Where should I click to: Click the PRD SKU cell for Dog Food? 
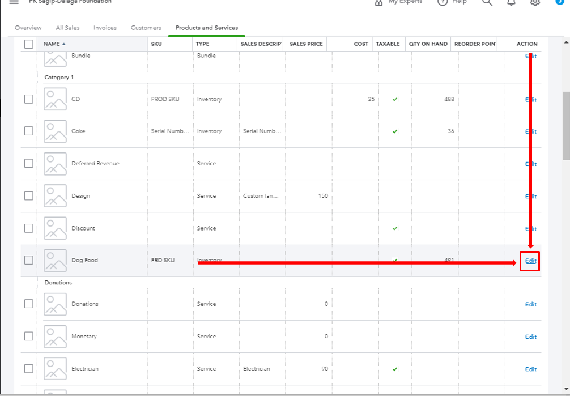(163, 260)
